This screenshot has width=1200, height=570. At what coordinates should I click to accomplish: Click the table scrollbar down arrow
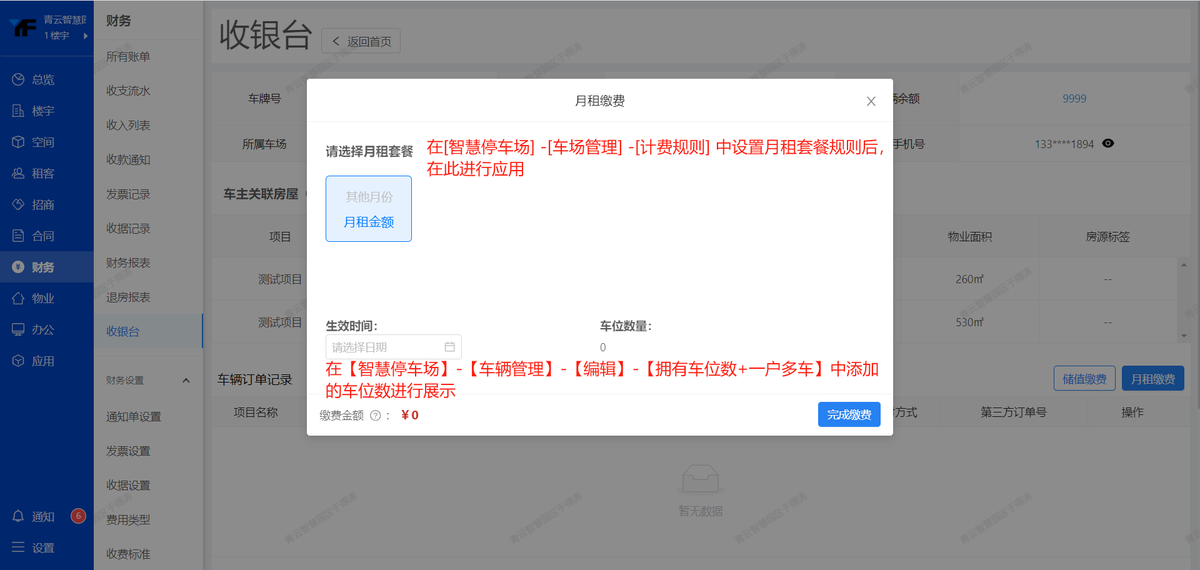(1184, 336)
